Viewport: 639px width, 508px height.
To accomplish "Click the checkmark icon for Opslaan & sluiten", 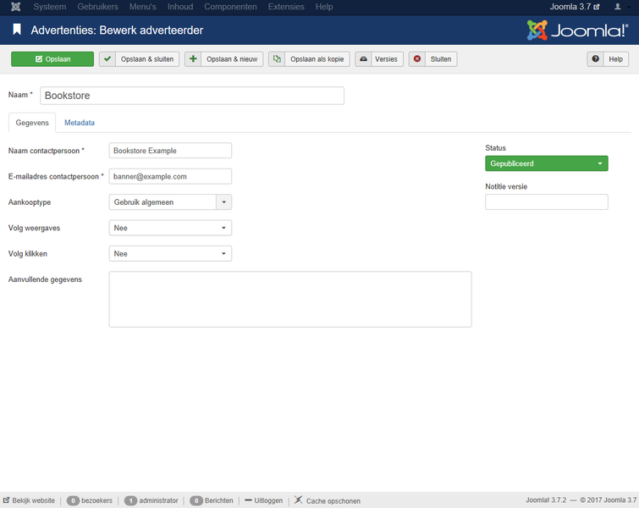I will coord(107,59).
